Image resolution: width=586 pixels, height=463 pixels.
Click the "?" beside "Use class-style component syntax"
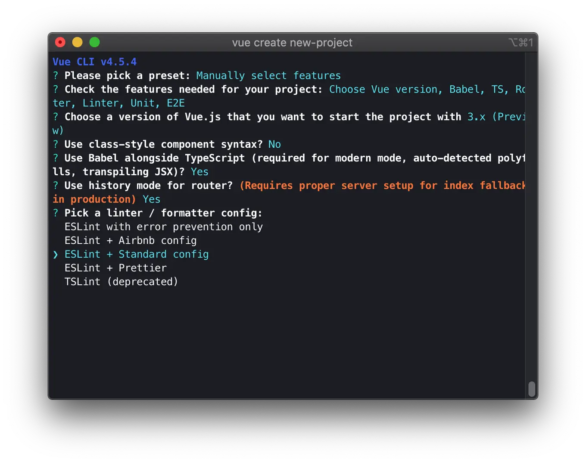click(55, 144)
